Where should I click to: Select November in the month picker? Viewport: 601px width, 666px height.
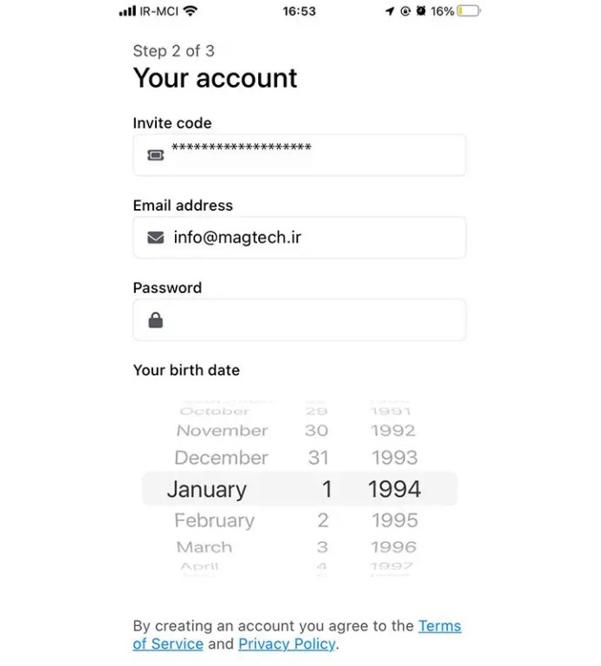[222, 430]
